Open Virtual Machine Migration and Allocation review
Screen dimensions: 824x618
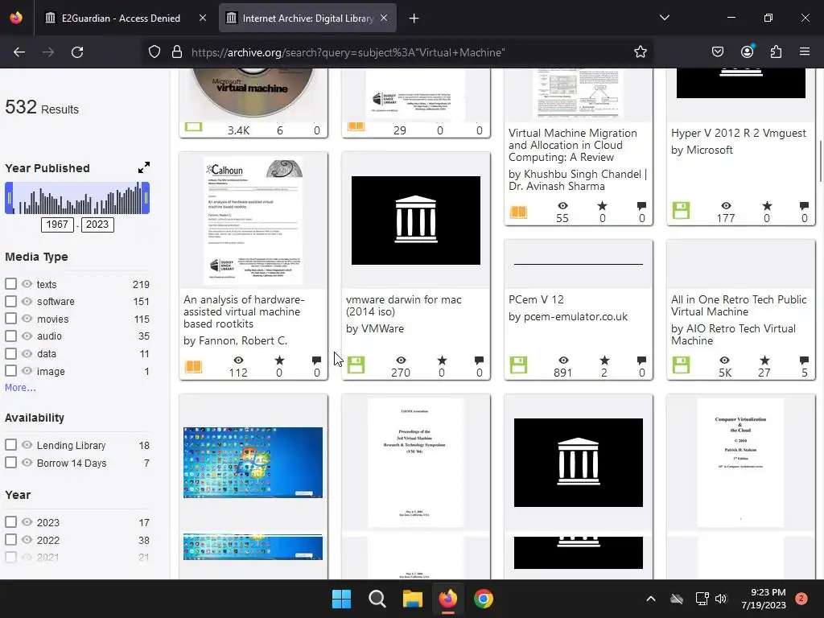[573, 145]
